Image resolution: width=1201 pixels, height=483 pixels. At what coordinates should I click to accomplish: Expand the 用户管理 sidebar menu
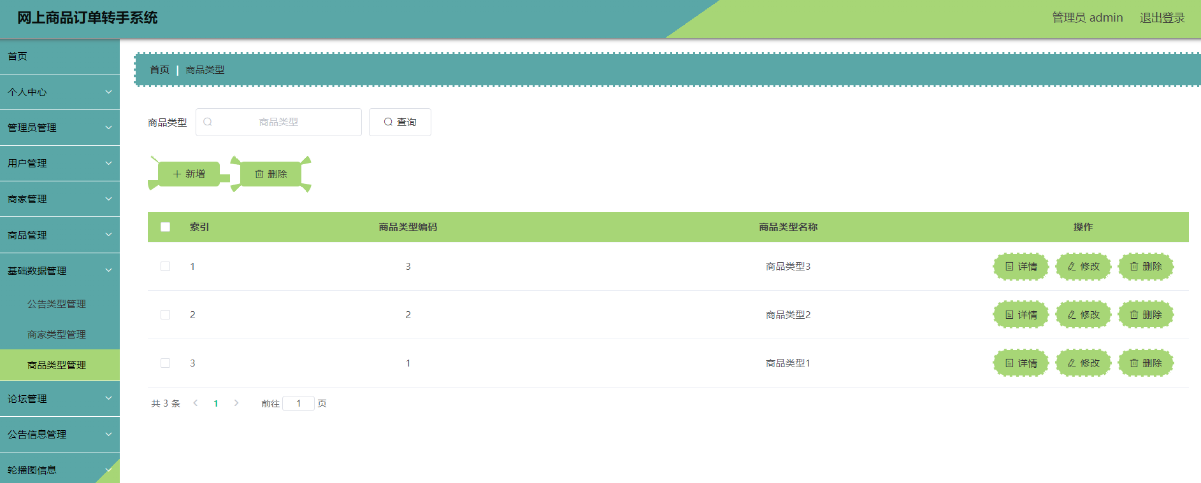(60, 164)
